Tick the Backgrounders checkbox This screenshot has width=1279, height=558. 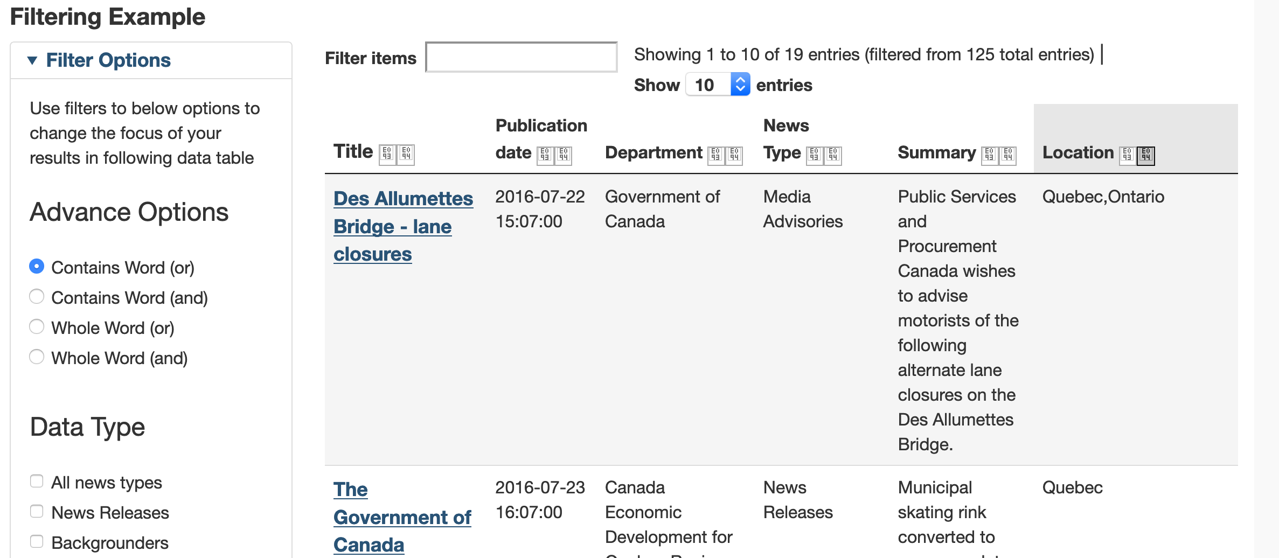pos(37,541)
